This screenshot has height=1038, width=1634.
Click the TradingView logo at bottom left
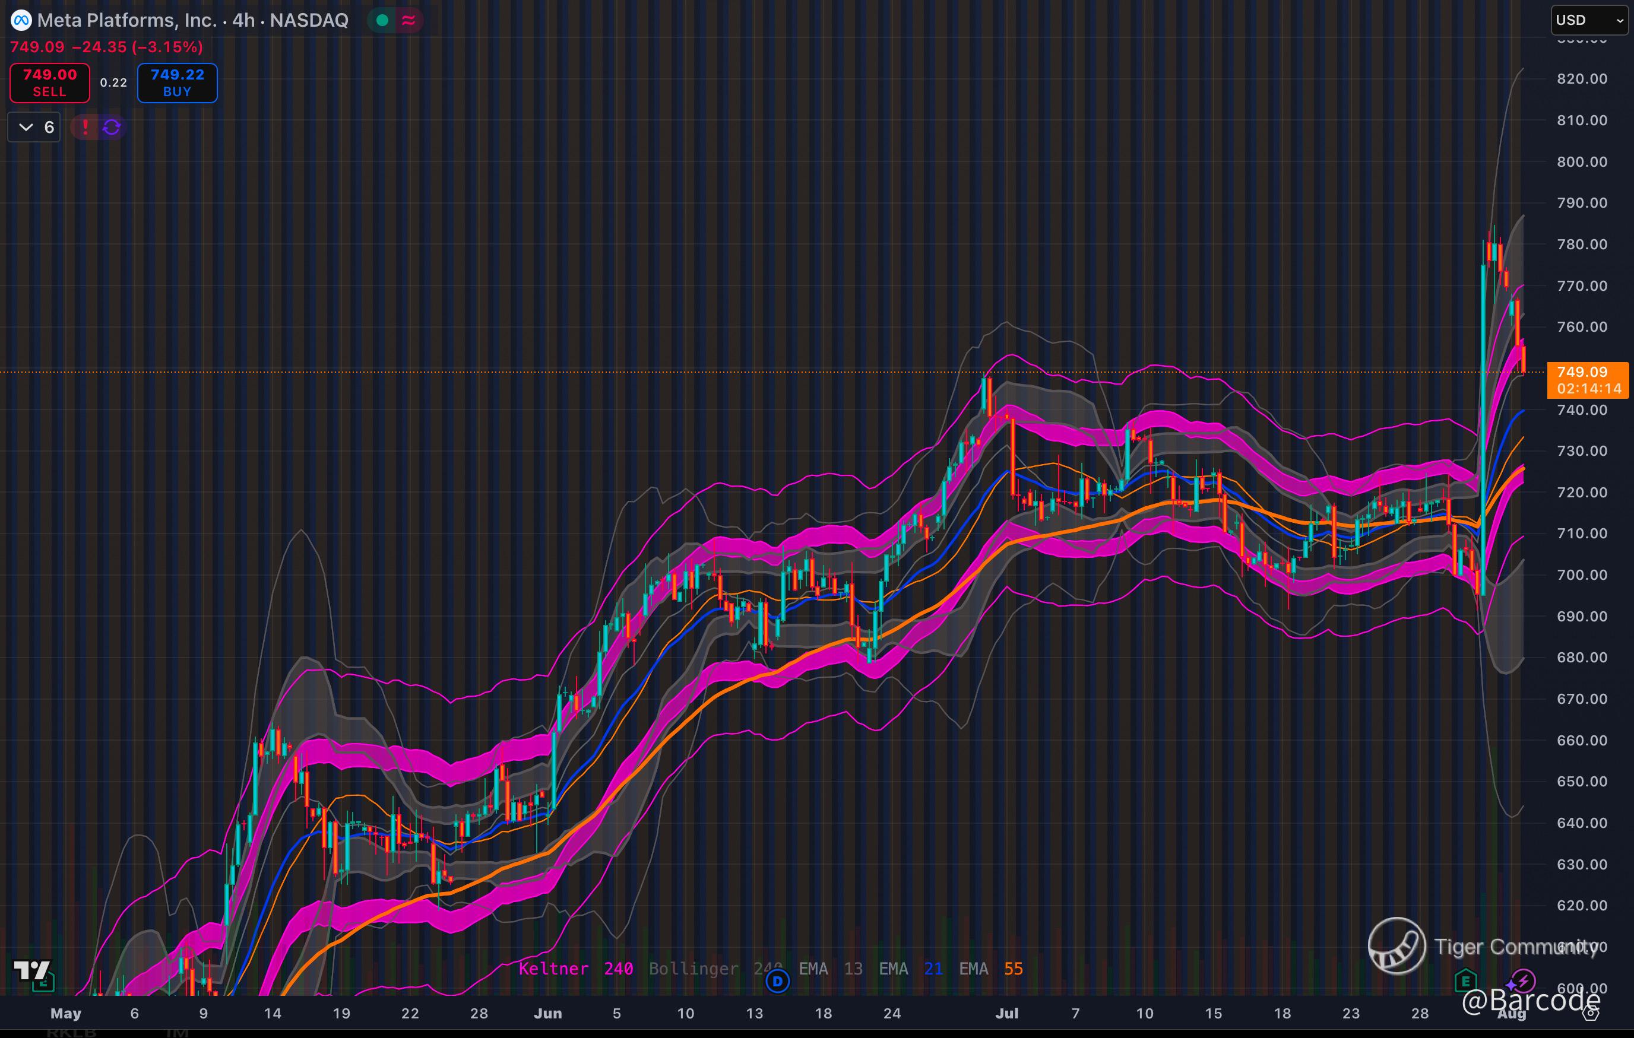coord(32,970)
